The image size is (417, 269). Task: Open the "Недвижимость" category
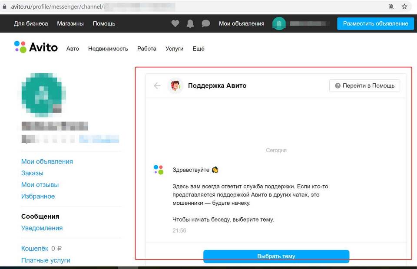(x=108, y=49)
